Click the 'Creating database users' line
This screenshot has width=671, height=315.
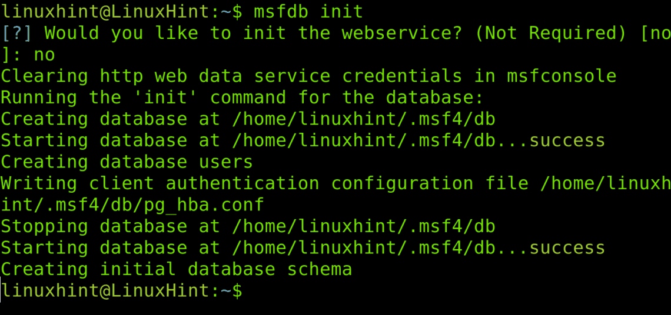[x=127, y=162]
